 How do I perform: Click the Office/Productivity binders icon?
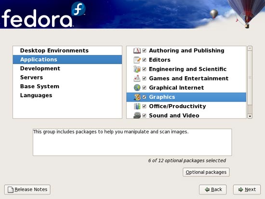click(137, 106)
